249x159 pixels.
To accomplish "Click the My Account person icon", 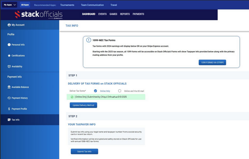I will (x=9, y=25).
